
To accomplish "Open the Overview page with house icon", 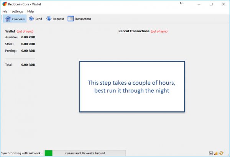I will [x=15, y=19].
